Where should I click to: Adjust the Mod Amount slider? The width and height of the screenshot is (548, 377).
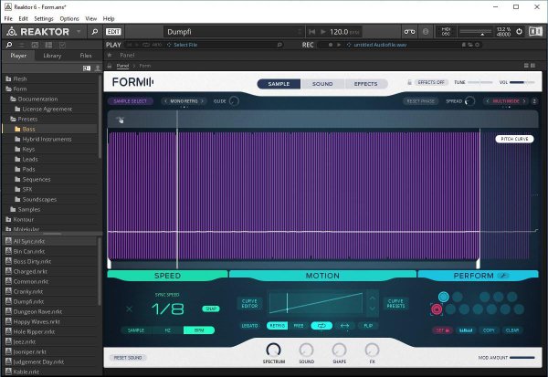pyautogui.click(x=522, y=358)
